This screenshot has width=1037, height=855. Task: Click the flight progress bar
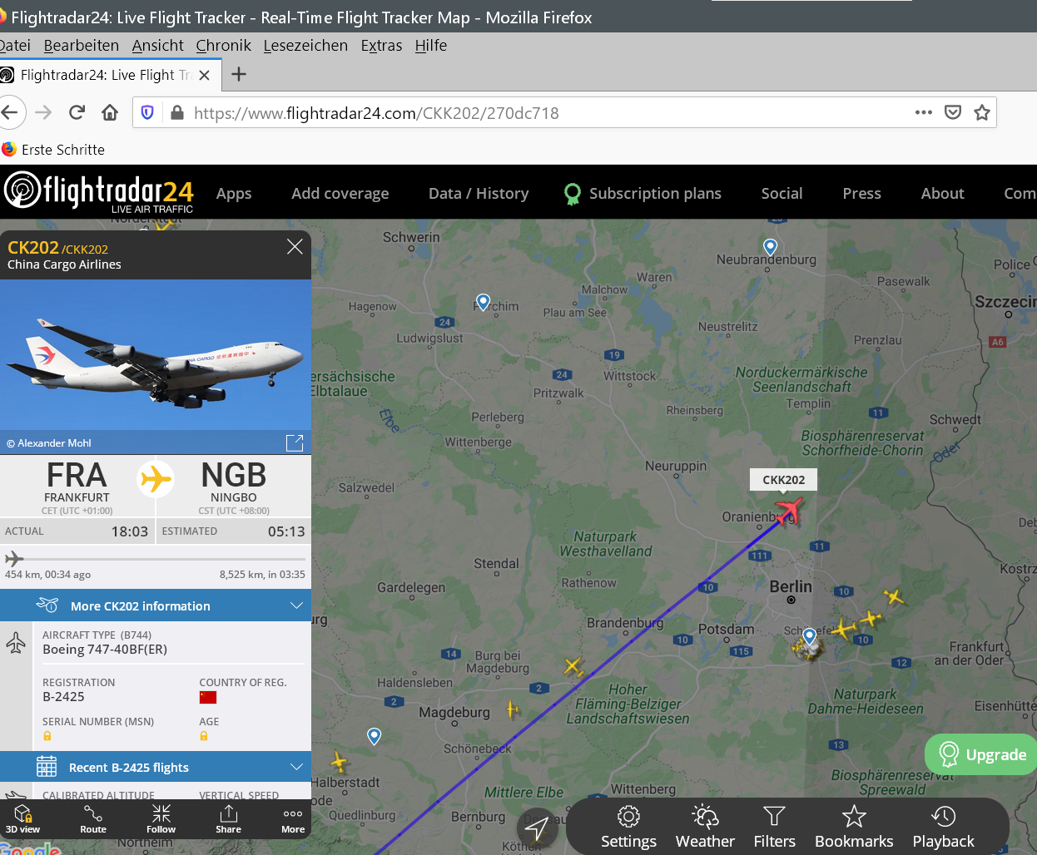[156, 559]
